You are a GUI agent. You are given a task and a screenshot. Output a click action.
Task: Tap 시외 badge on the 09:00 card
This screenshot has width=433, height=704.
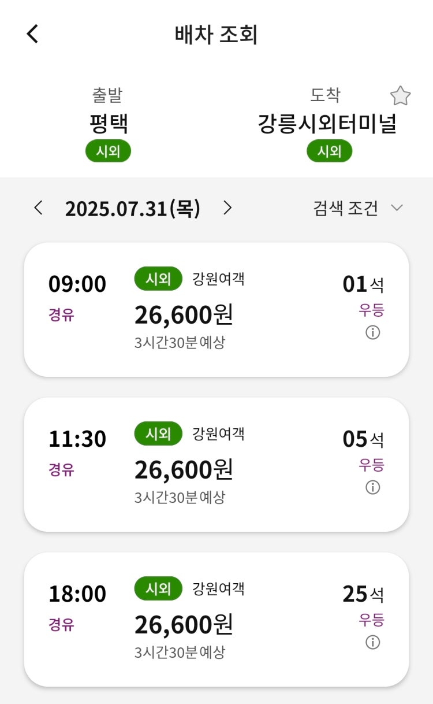pos(158,279)
